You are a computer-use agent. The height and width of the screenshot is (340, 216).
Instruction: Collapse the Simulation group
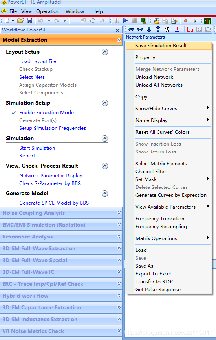105,139
